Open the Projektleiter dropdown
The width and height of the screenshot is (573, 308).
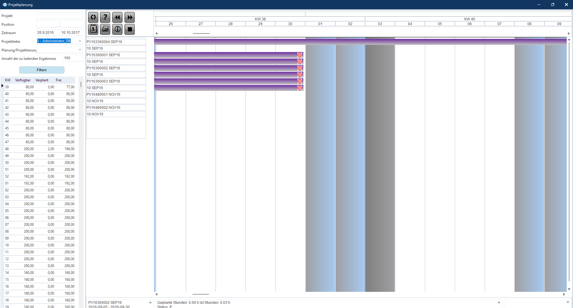click(x=80, y=41)
